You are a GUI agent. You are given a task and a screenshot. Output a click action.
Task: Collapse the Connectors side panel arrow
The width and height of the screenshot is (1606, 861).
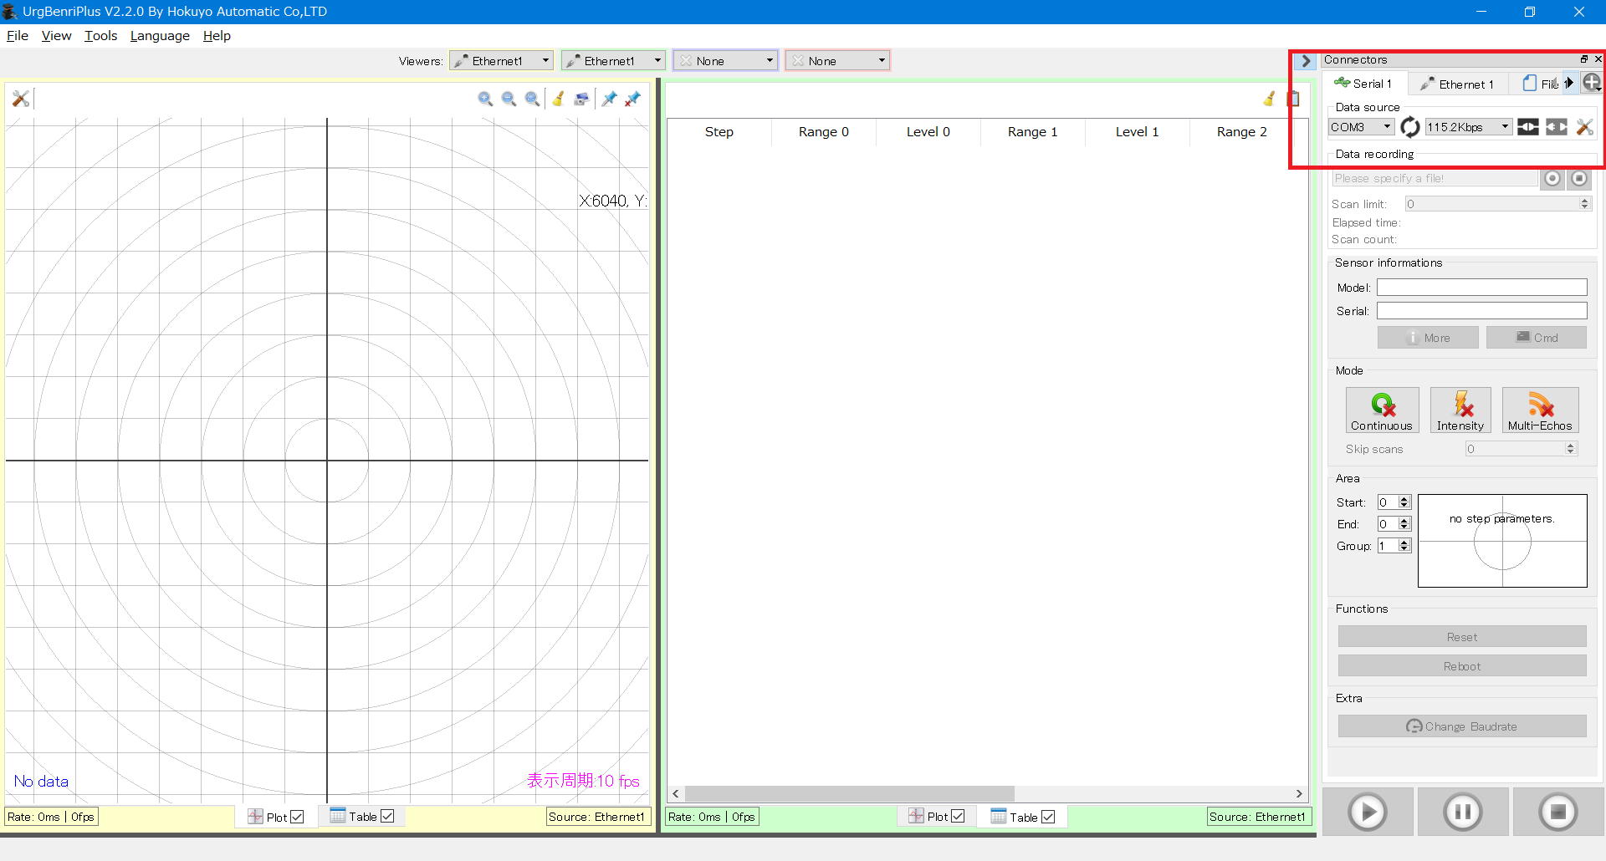[1306, 61]
